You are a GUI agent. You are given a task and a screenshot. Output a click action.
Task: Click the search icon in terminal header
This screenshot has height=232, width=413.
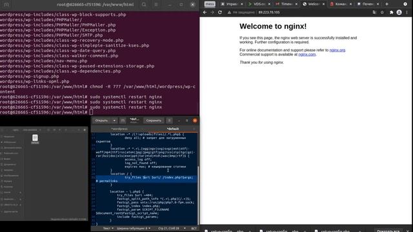coord(144,5)
